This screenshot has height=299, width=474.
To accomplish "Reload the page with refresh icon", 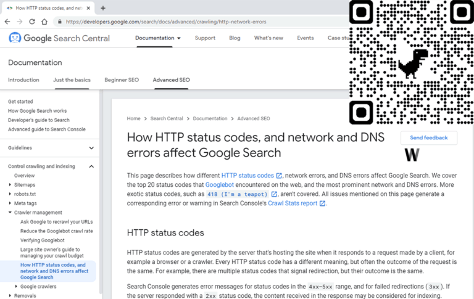I will [x=31, y=22].
